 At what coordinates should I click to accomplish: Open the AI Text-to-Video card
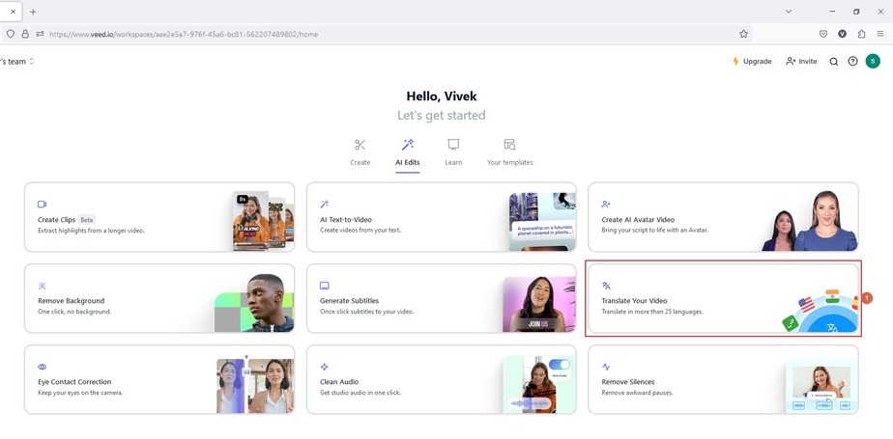442,217
